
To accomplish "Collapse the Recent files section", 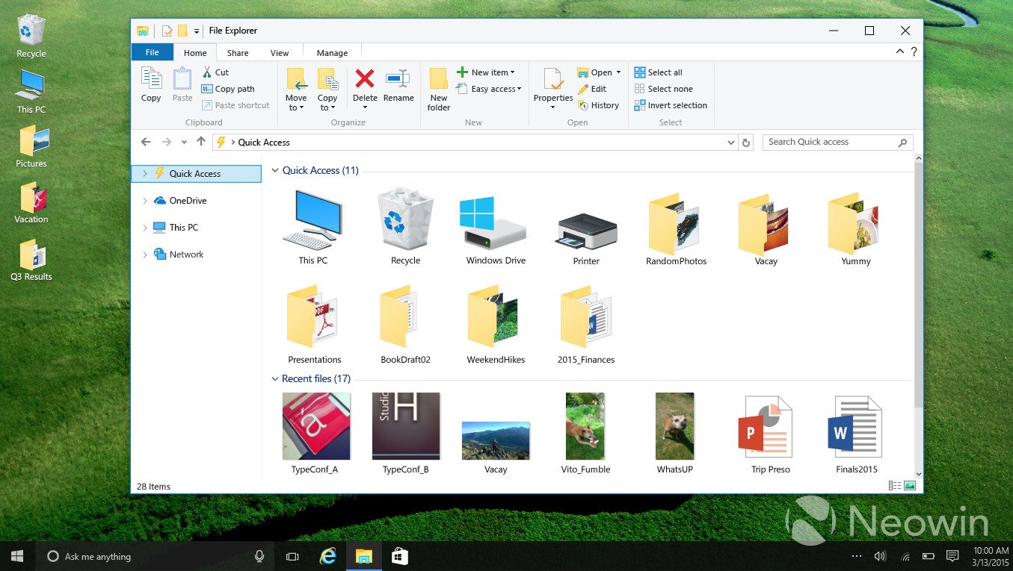I will (274, 379).
